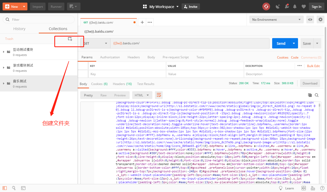The width and height of the screenshot is (327, 192).
Task: Switch to Preview response view
Action: [120, 95]
